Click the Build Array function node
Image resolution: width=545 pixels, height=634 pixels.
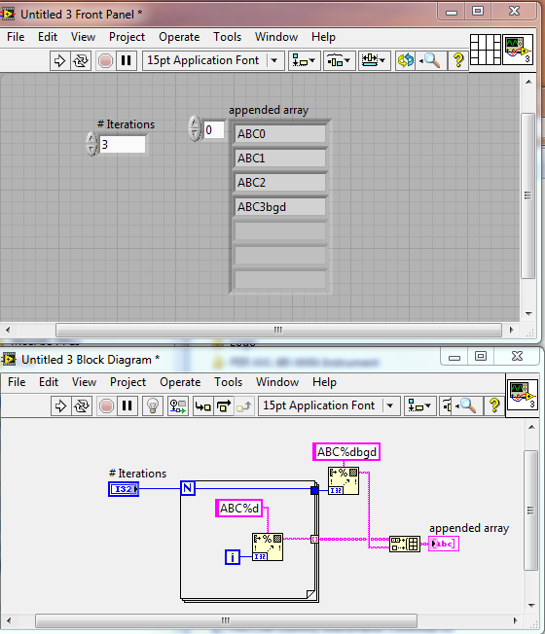coord(404,544)
